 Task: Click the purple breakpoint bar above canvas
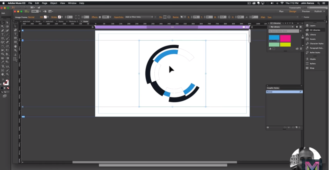(x=172, y=27)
